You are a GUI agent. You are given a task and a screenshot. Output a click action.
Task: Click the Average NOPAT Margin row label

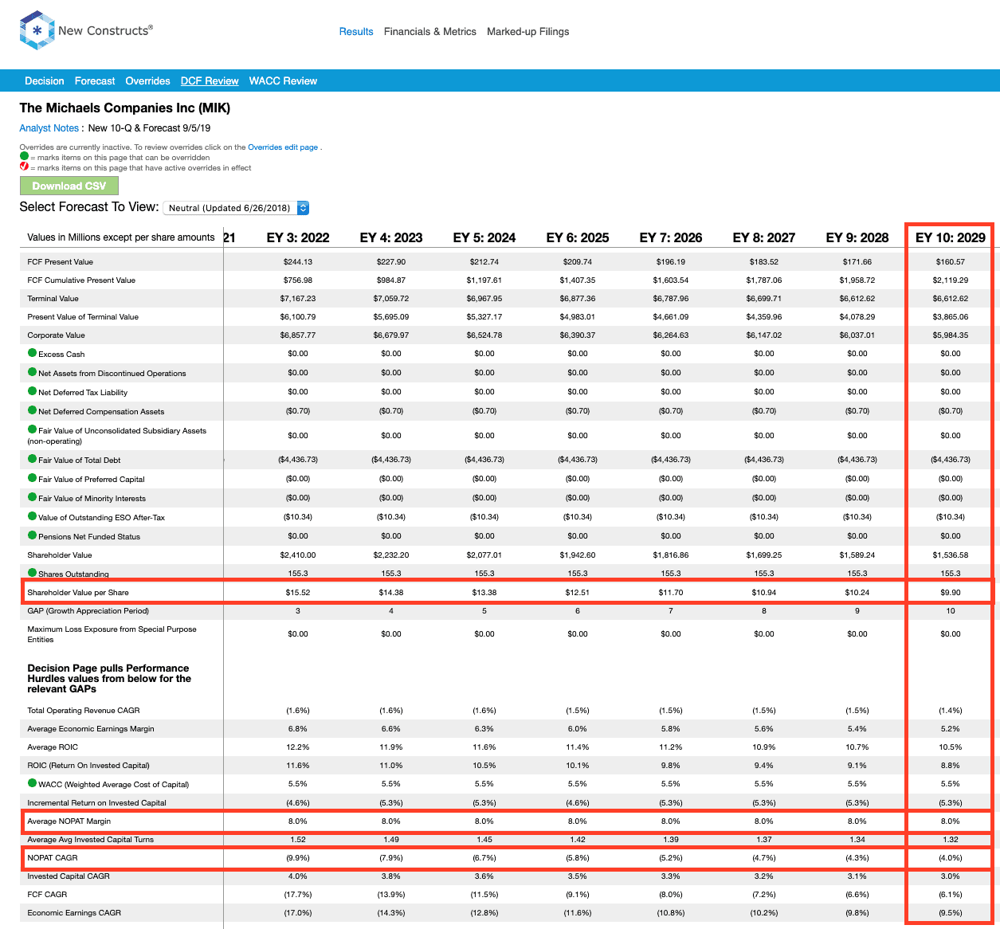[69, 821]
